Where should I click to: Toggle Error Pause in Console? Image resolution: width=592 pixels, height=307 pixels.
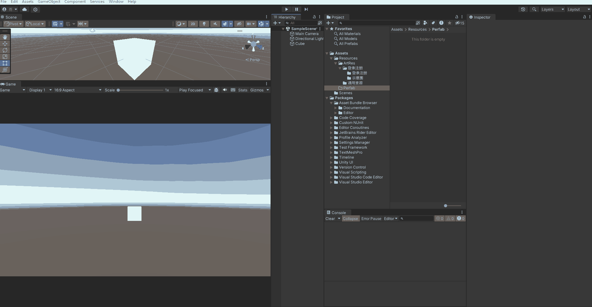click(371, 218)
